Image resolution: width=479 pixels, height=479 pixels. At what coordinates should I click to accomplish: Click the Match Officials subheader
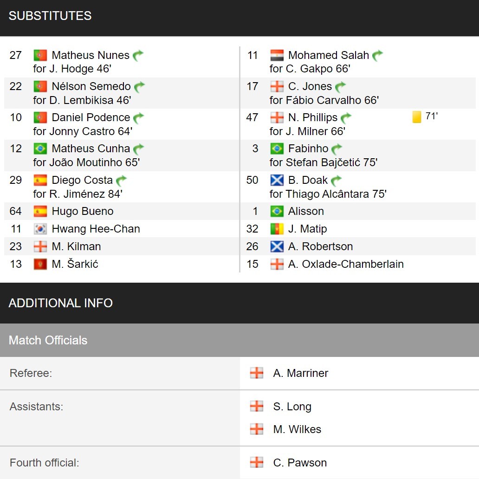pyautogui.click(x=239, y=340)
